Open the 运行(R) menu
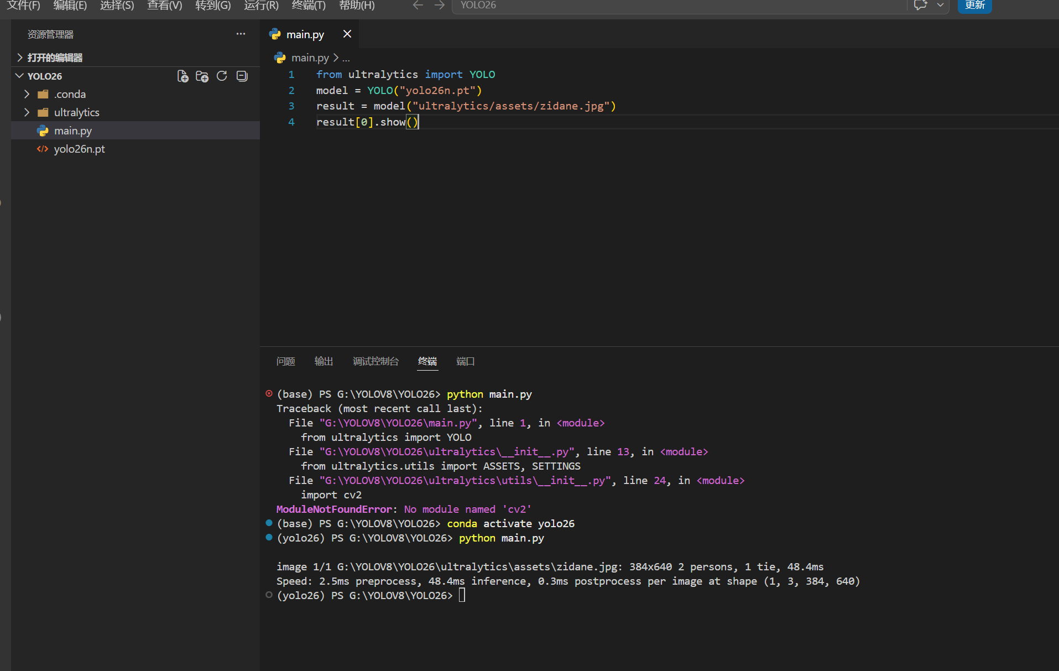The width and height of the screenshot is (1059, 671). click(x=261, y=6)
